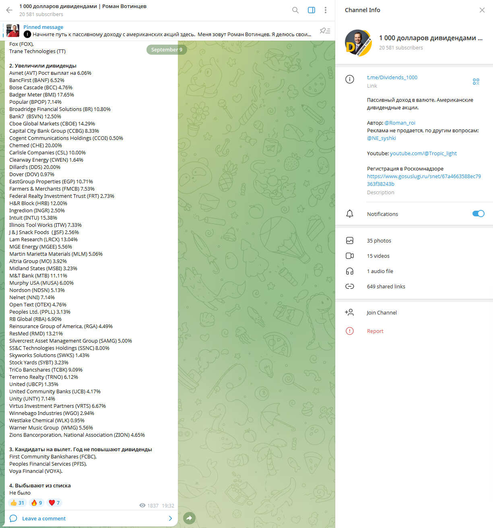Image resolution: width=493 pixels, height=528 pixels.
Task: Open the three-dot more options menu
Action: tap(326, 10)
